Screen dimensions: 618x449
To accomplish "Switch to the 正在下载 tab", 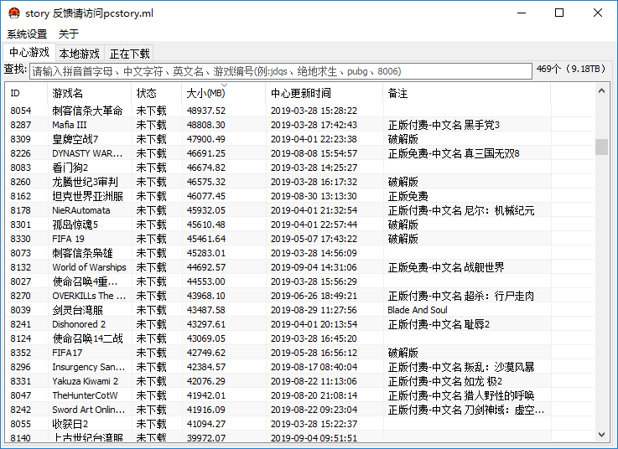I will (x=130, y=54).
